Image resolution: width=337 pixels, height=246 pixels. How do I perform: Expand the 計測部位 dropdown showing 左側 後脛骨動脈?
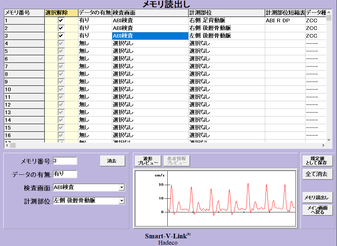(x=121, y=201)
